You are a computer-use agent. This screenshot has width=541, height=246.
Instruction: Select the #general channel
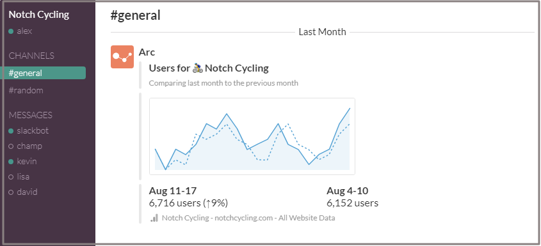pos(43,73)
